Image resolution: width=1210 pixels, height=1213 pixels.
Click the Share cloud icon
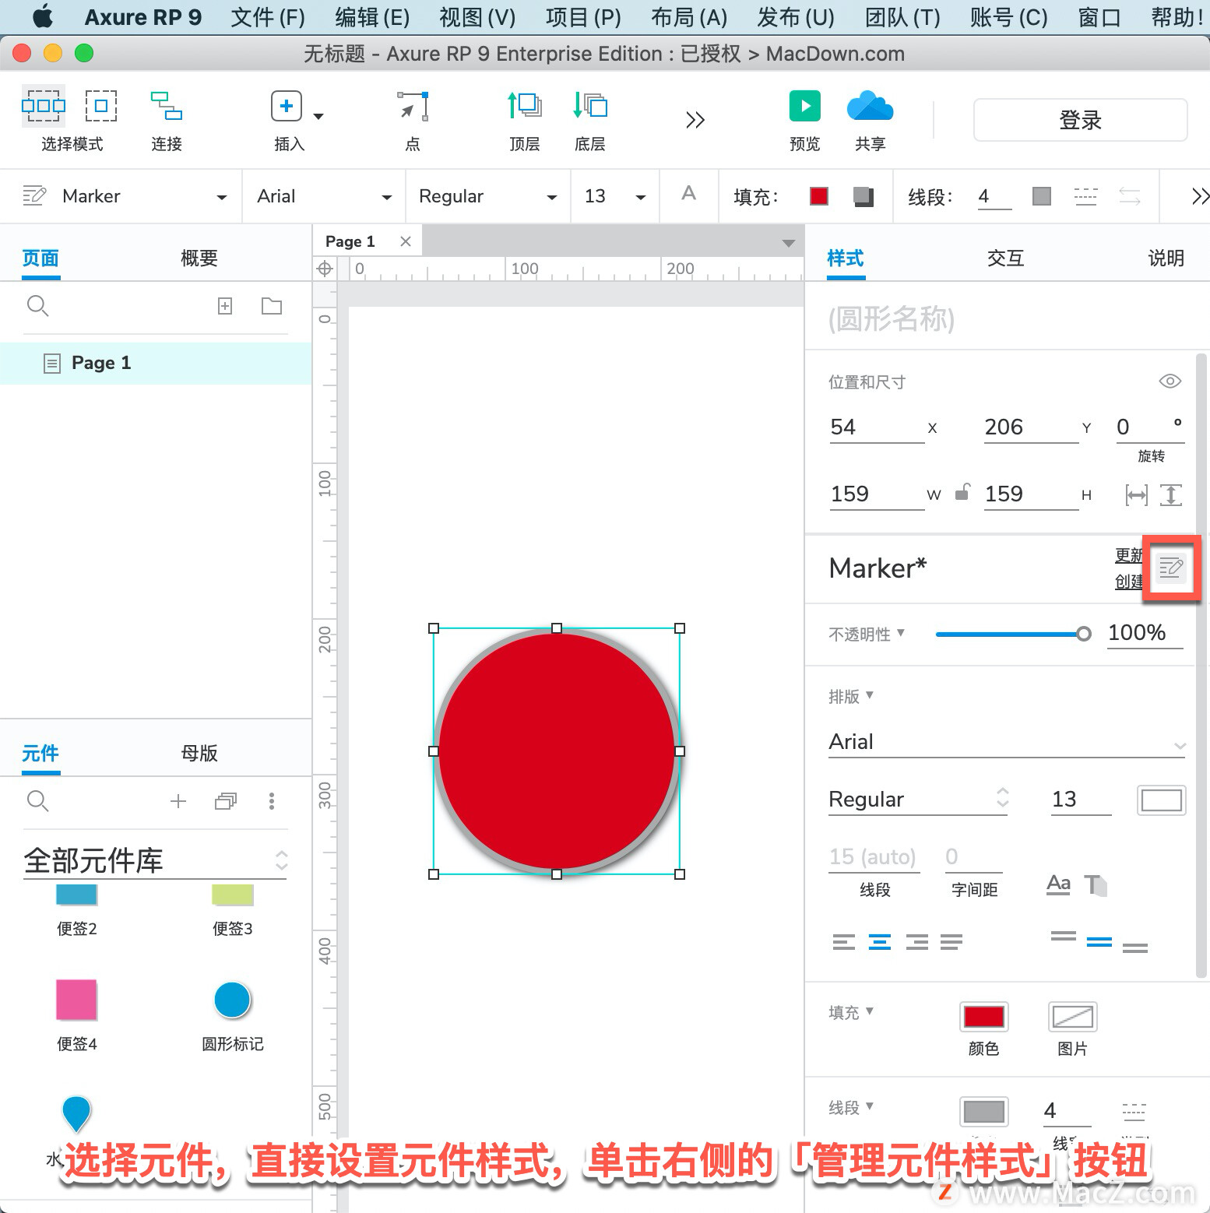(870, 106)
